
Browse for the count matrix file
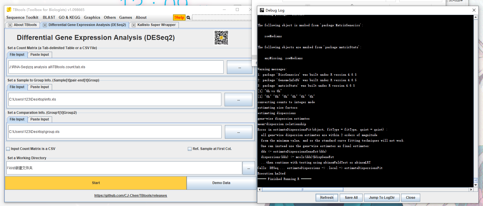[240, 67]
